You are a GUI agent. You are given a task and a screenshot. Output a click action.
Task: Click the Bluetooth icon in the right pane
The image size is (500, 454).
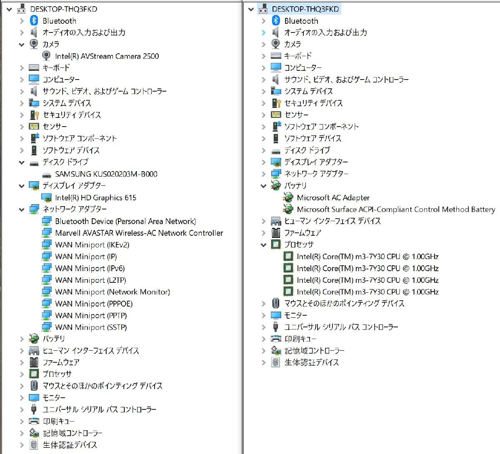(276, 20)
